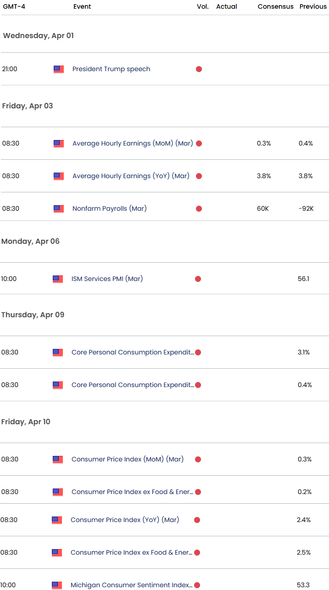This screenshot has height=590, width=329.
Task: Open the Michigan Consumer Sentiment Index event
Action: (131, 585)
